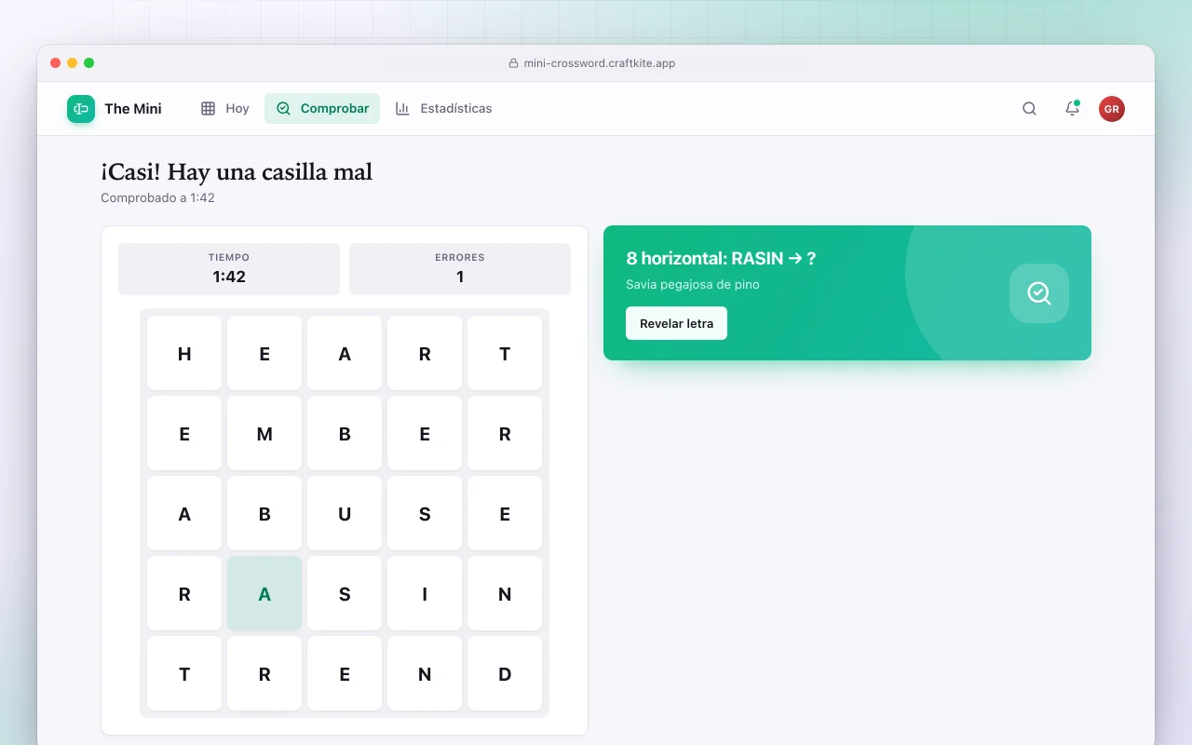The width and height of the screenshot is (1192, 745).
Task: Click the Tiempo 1:42 stat box
Action: pos(229,269)
